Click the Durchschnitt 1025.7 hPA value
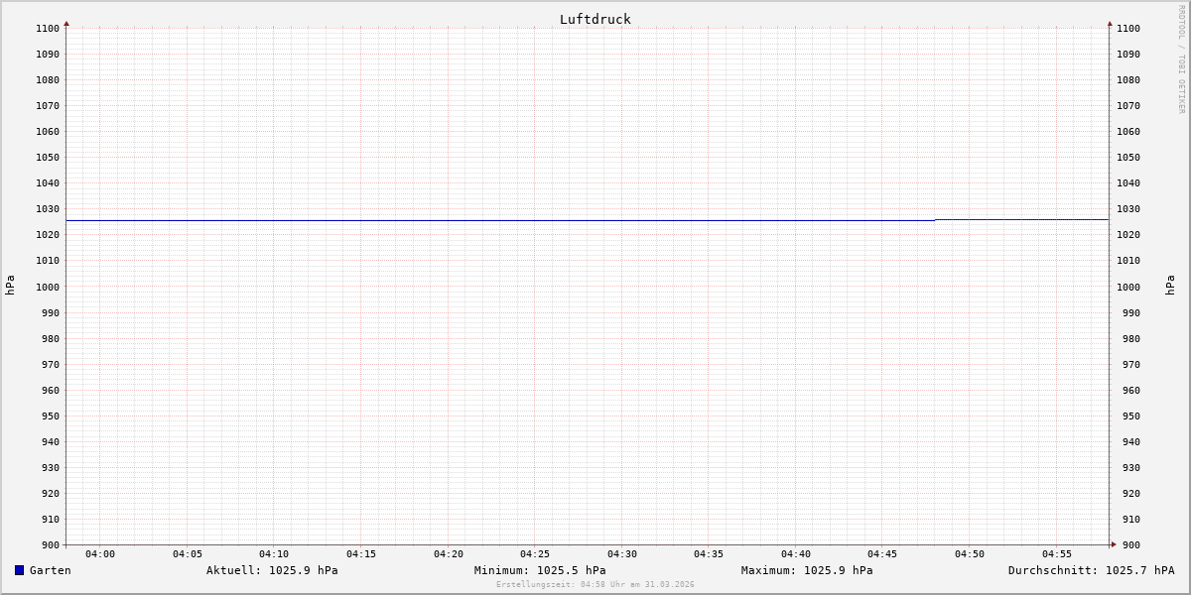This screenshot has width=1191, height=595. pos(1091,570)
